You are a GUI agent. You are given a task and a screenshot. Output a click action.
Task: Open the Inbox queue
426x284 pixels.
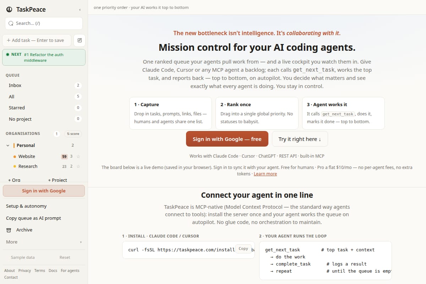pyautogui.click(x=44, y=86)
